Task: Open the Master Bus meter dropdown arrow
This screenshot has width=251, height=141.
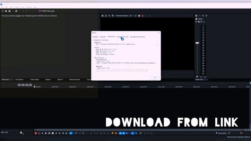Action: (x=200, y=16)
